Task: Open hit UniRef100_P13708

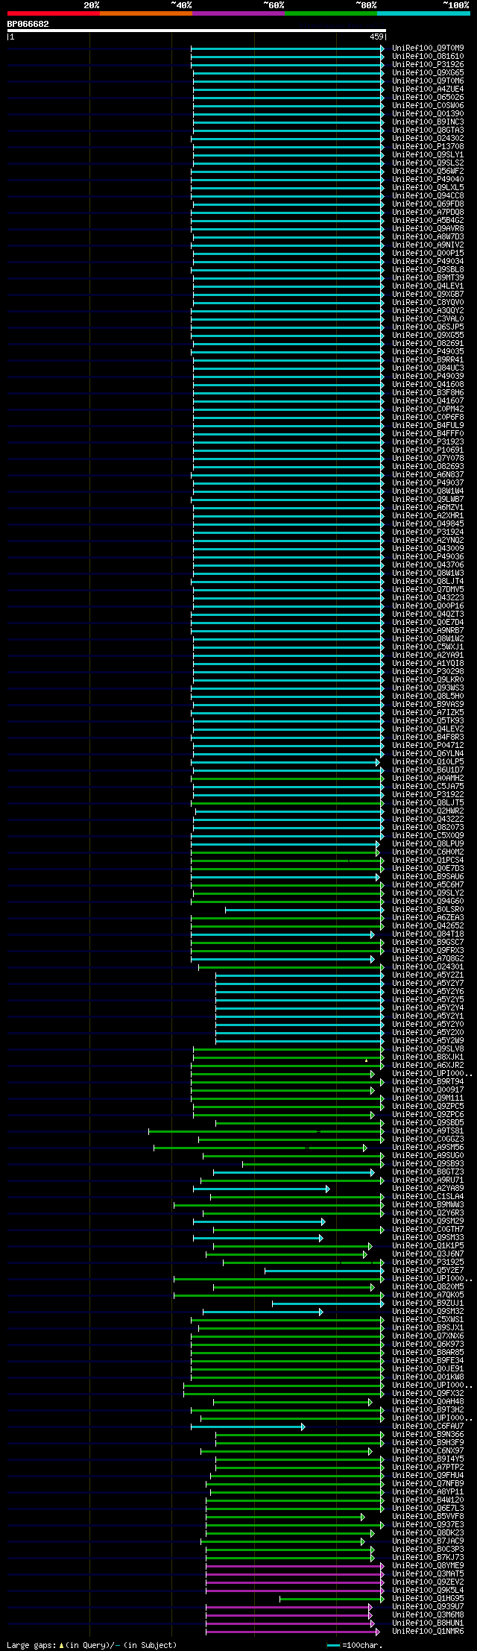Action: point(428,147)
